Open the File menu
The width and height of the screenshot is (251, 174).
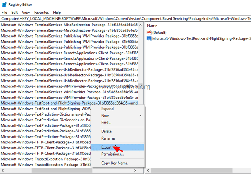pos(4,12)
